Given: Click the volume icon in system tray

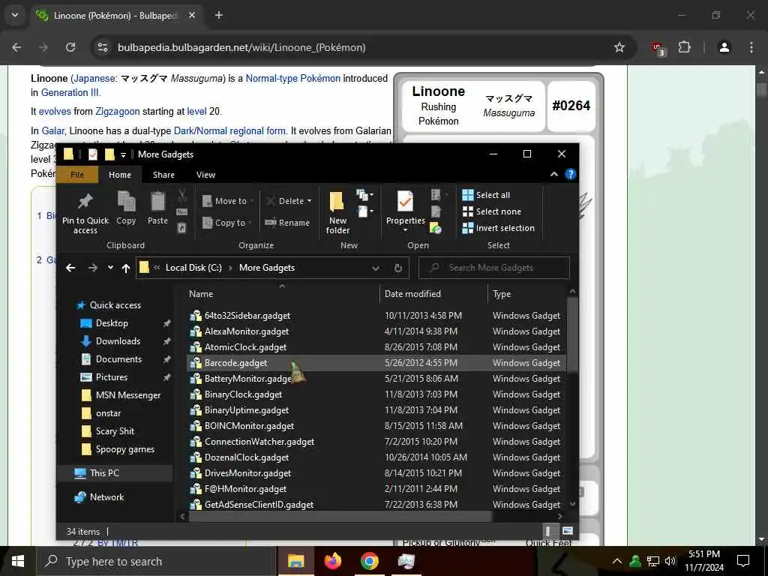Looking at the screenshot, I should 670,561.
